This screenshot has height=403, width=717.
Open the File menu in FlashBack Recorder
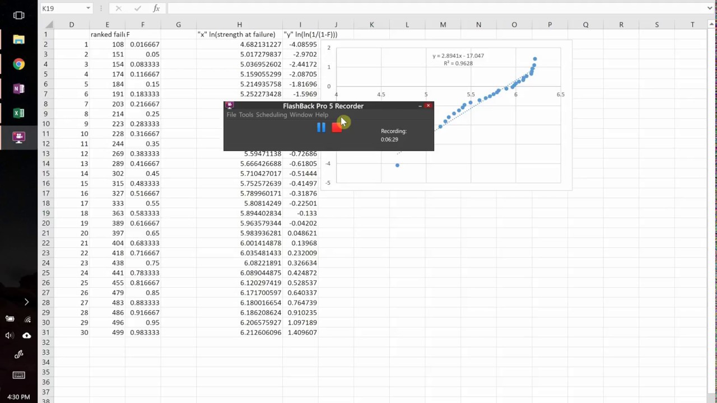pos(231,115)
